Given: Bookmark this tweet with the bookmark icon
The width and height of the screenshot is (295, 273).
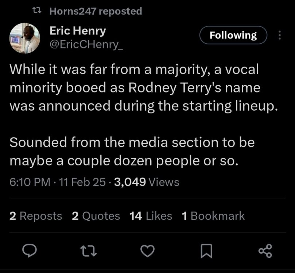Looking at the screenshot, I should (x=206, y=251).
